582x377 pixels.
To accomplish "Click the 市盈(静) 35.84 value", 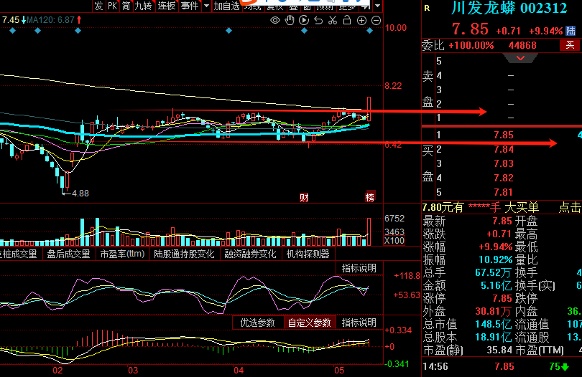I will tap(499, 350).
